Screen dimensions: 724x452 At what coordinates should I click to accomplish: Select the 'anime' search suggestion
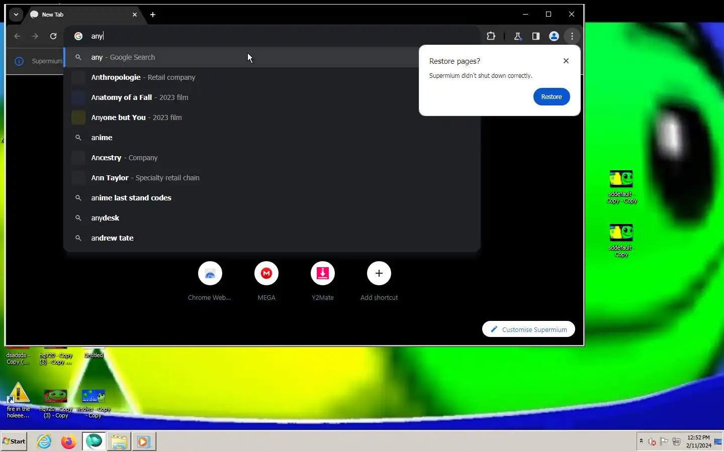tap(272, 138)
